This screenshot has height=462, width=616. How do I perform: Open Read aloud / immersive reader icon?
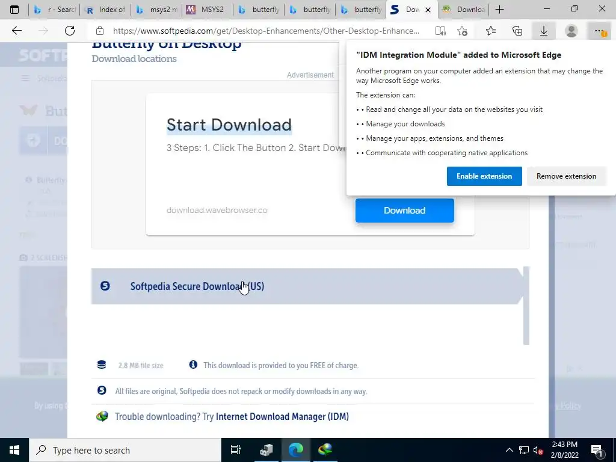440,31
